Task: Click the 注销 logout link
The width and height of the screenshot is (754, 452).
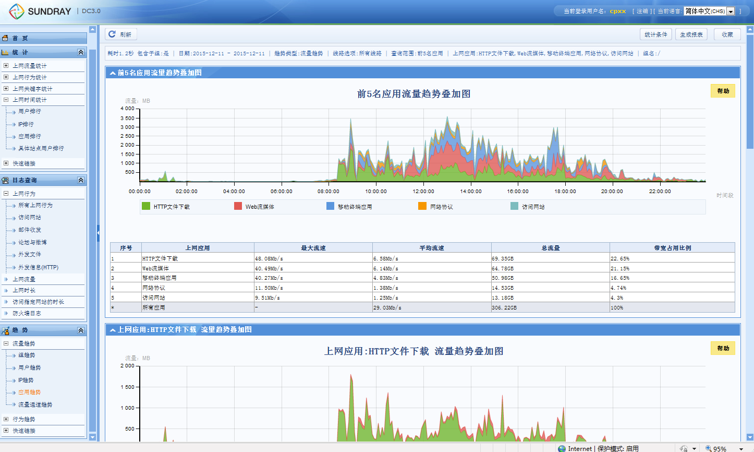Action: click(642, 11)
